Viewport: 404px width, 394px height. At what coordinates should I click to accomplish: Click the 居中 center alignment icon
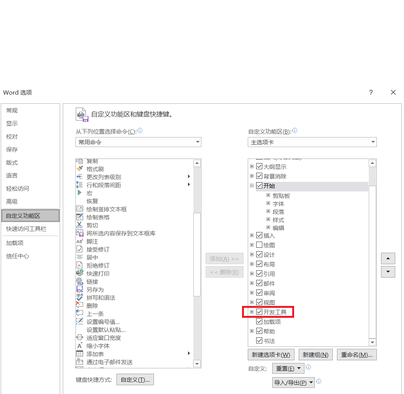(x=80, y=257)
